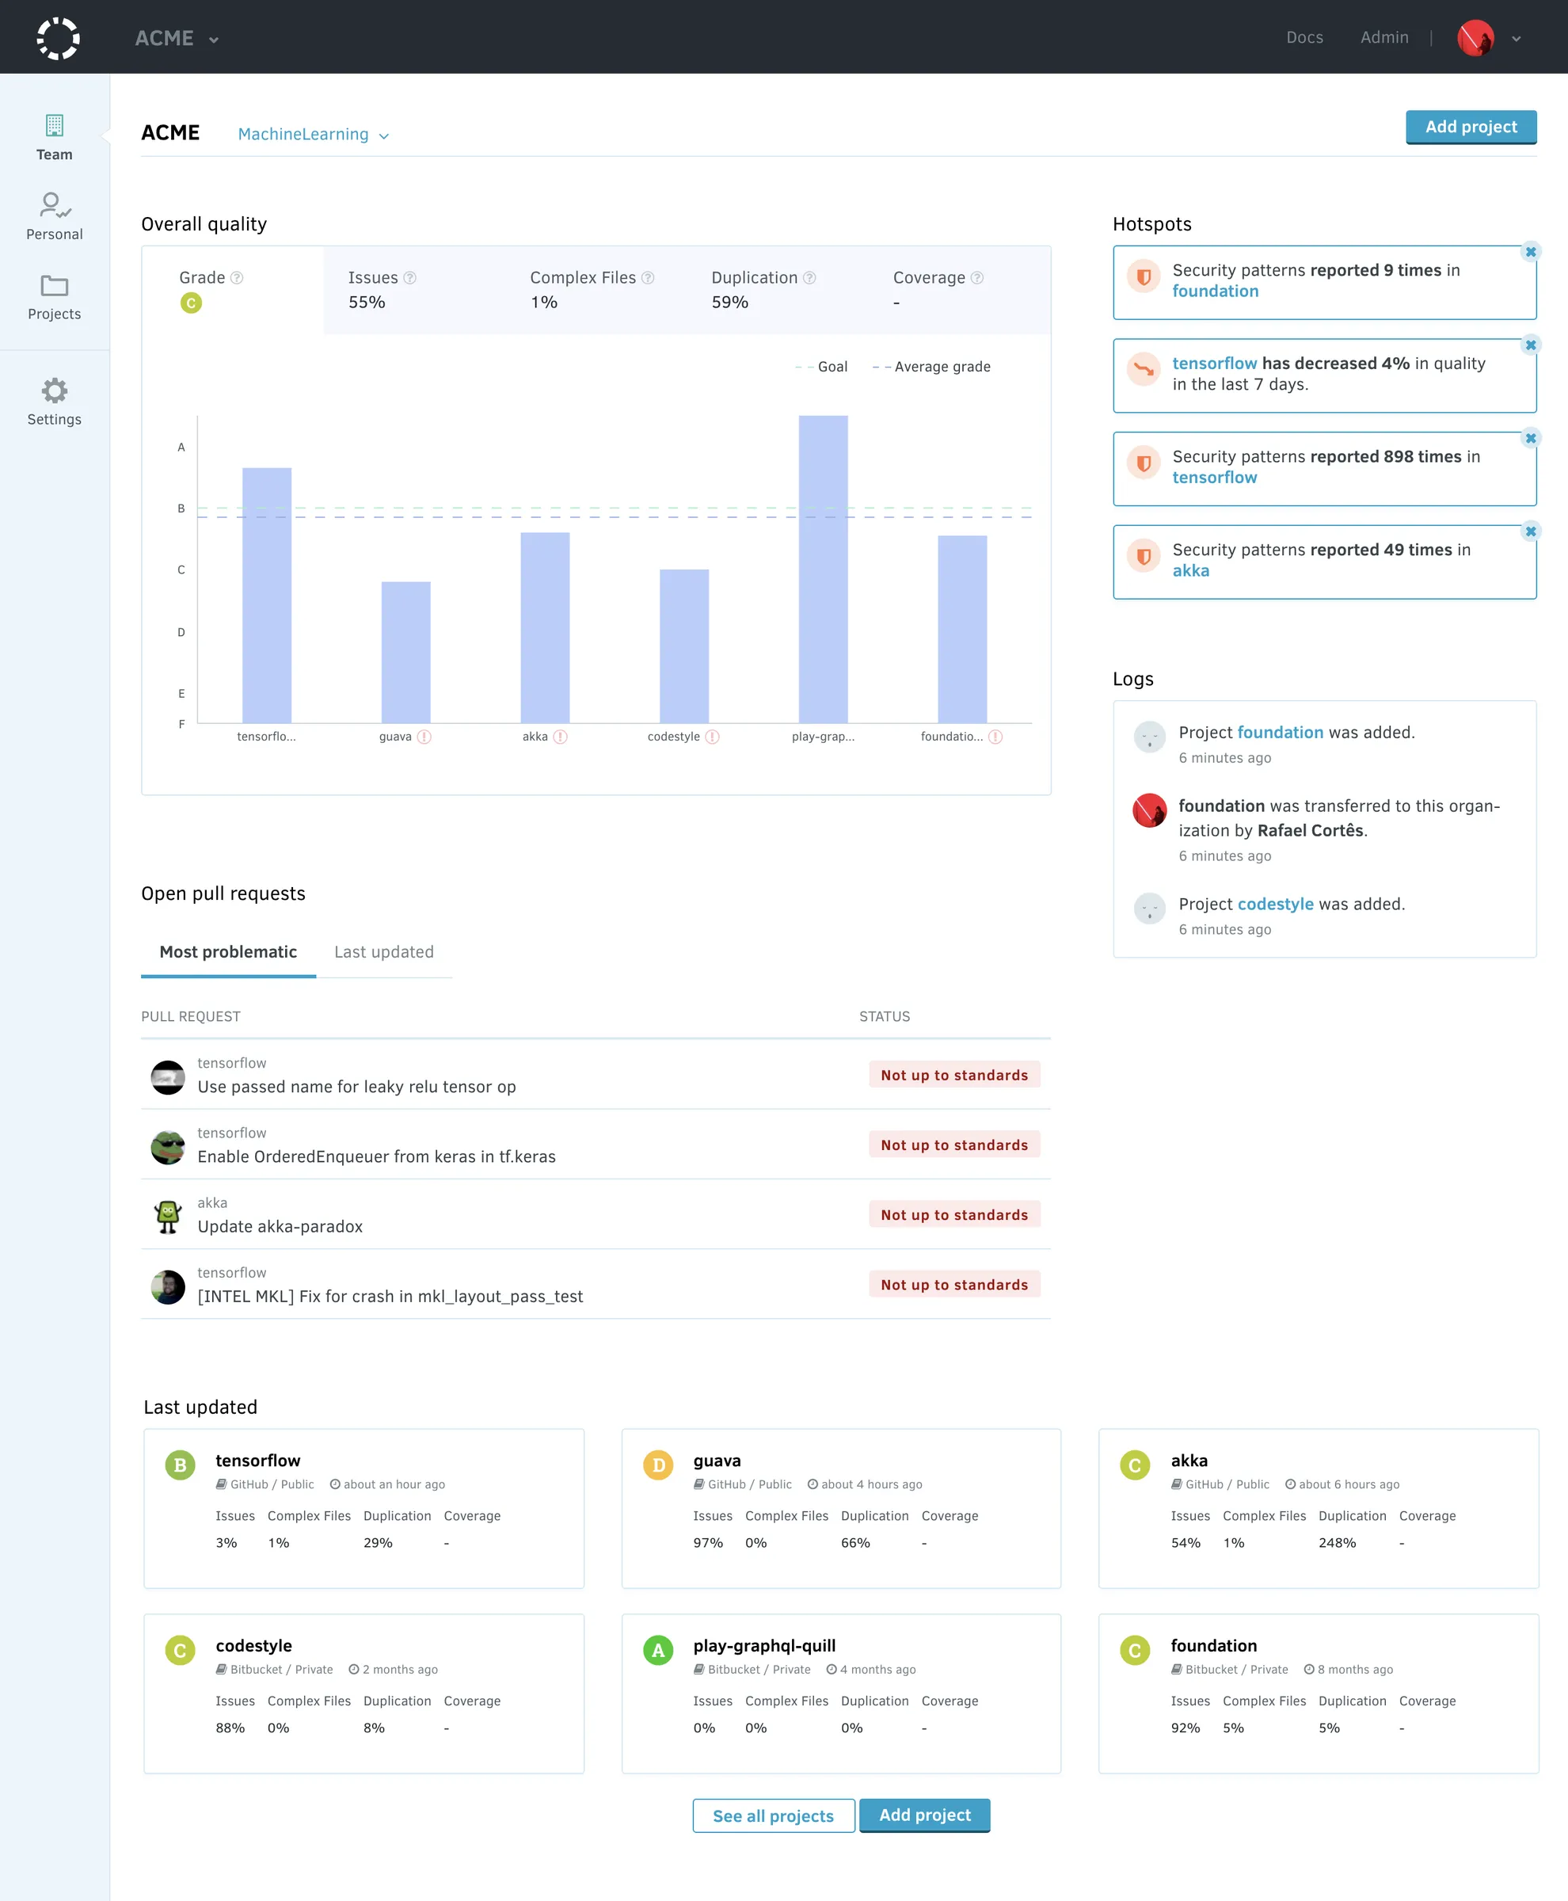1568x1901 pixels.
Task: Open the MachineLearning dropdown
Action: [x=313, y=134]
